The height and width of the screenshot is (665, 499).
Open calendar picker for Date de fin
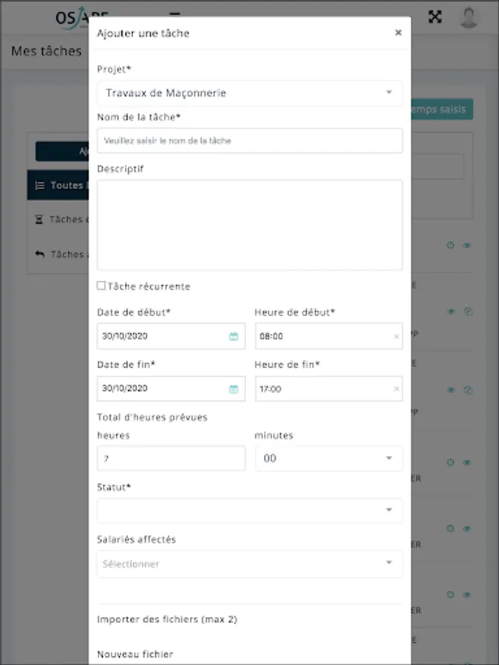click(234, 389)
